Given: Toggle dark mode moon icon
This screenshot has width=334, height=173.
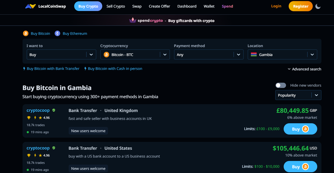Looking at the screenshot, I should coord(318,6).
